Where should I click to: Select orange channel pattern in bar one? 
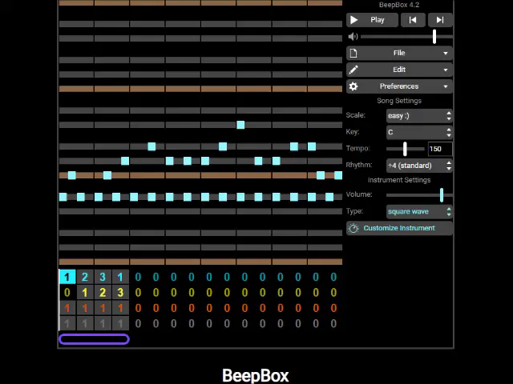(x=67, y=308)
